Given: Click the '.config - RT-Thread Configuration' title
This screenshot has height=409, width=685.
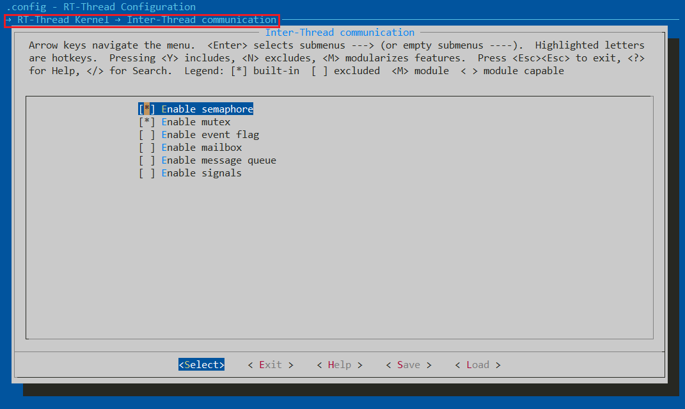Looking at the screenshot, I should (x=101, y=7).
